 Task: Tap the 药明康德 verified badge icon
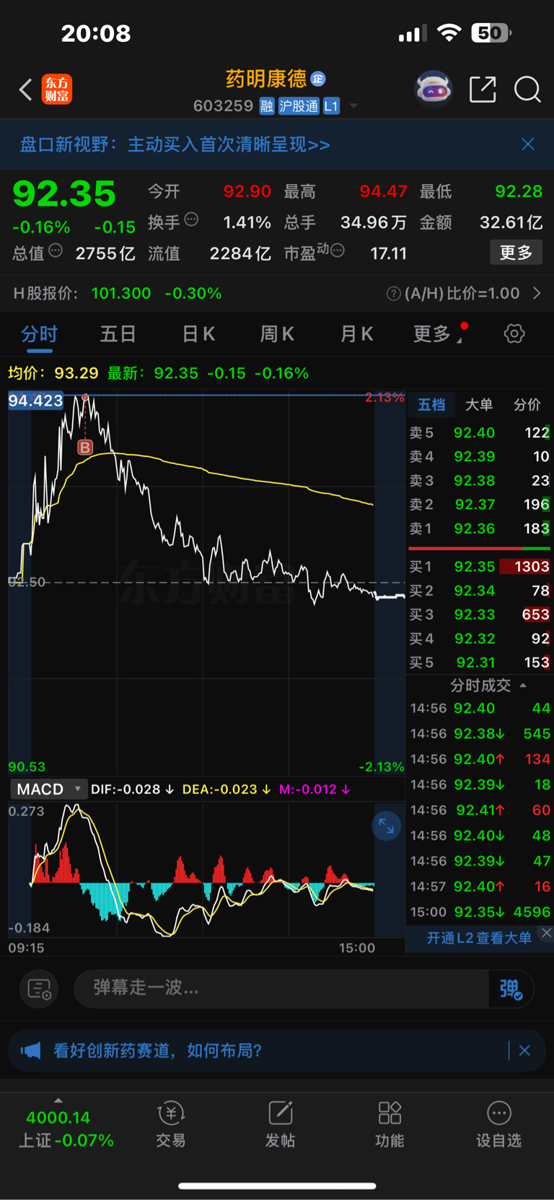[318, 79]
